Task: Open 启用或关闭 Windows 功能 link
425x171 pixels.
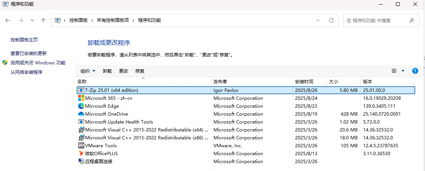Action: coord(38,63)
